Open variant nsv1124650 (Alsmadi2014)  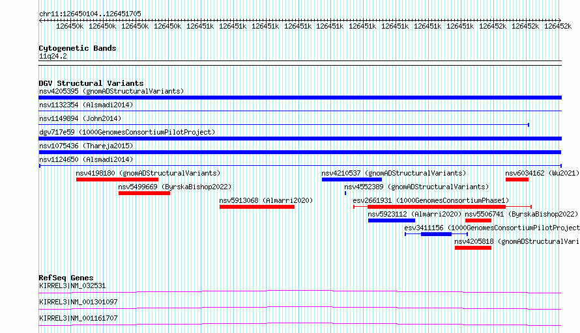coord(86,159)
